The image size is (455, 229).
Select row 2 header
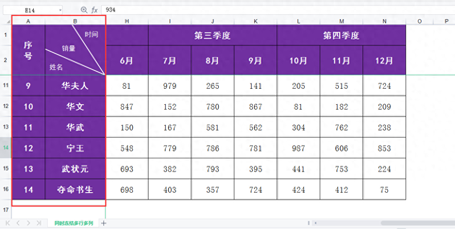6,60
